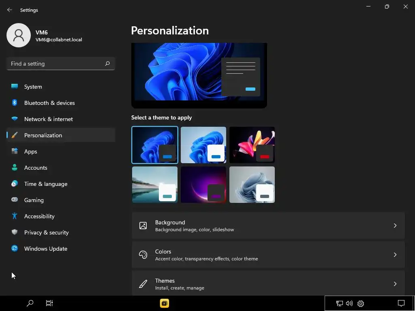The width and height of the screenshot is (415, 311).
Task: Click the Bluetooth icon in sidebar
Action: click(15, 102)
